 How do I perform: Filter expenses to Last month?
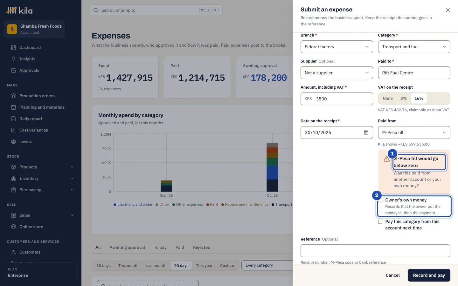(156, 266)
